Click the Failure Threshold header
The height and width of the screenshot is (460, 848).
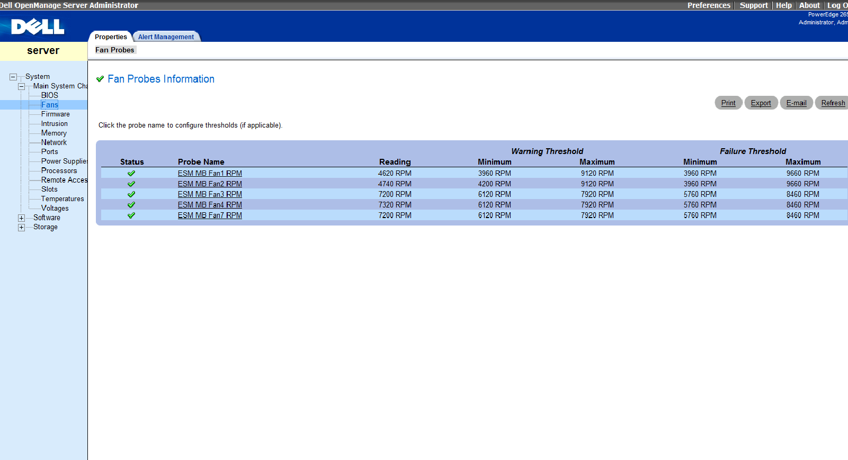click(x=753, y=151)
